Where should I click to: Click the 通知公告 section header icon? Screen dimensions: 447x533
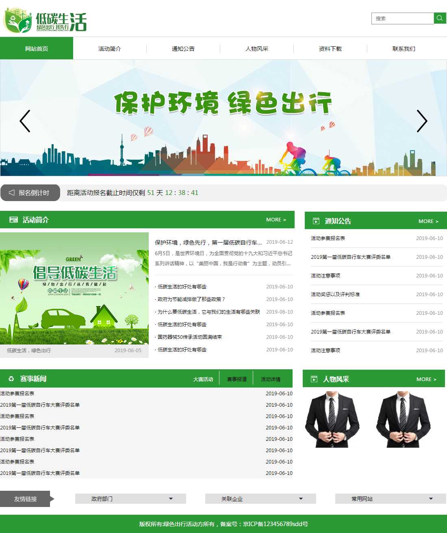pyautogui.click(x=316, y=221)
